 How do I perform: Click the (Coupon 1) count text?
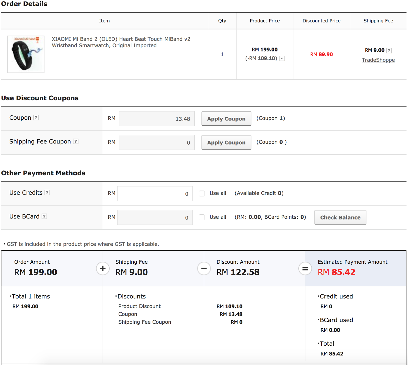point(271,118)
